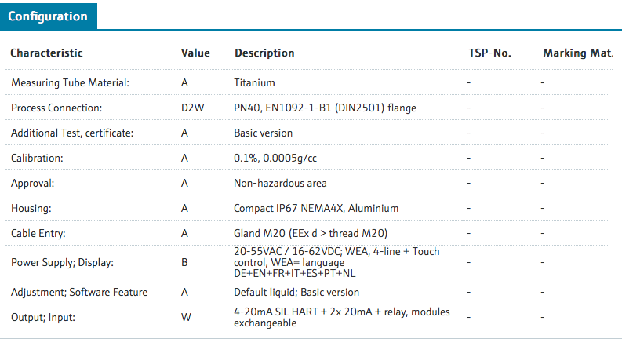The image size is (622, 339).
Task: Click the Value column header
Action: (195, 53)
